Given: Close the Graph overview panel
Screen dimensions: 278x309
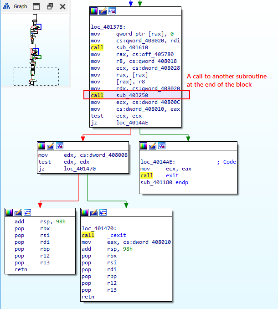Looking at the screenshot, I should click(x=62, y=6).
